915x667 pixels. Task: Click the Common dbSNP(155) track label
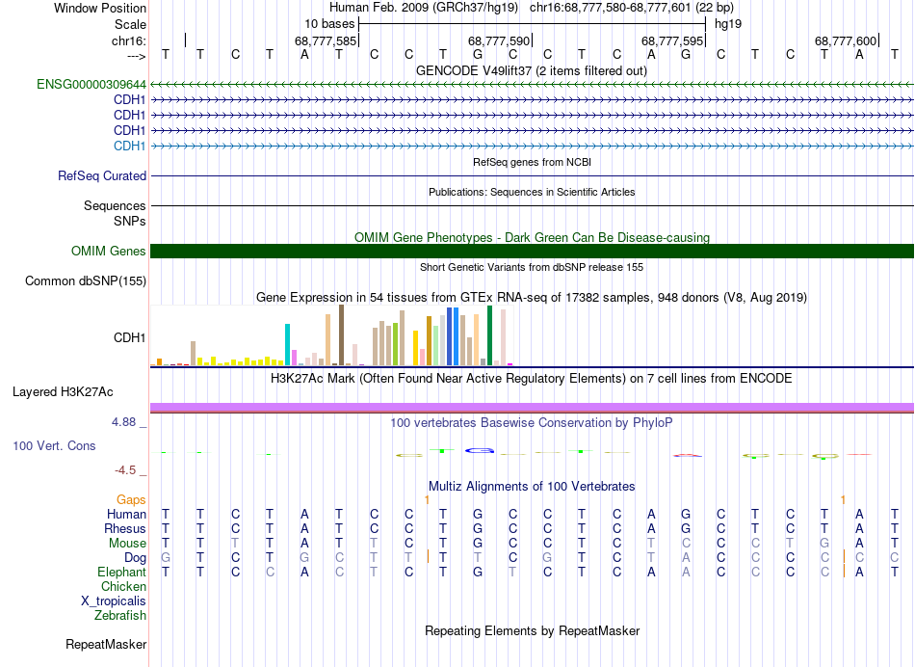pos(85,281)
